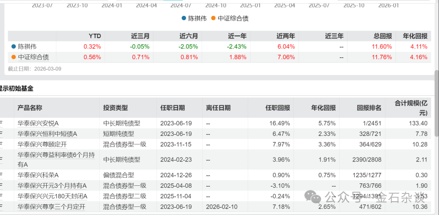Select 偏债混合型 investment type cell
Viewport: 439px width, 215px height.
(118, 175)
